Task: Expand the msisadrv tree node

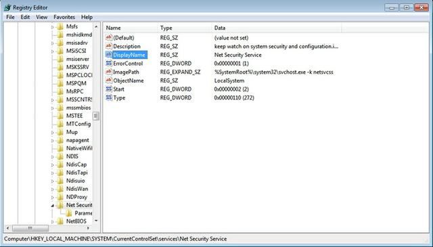Action: pos(53,43)
